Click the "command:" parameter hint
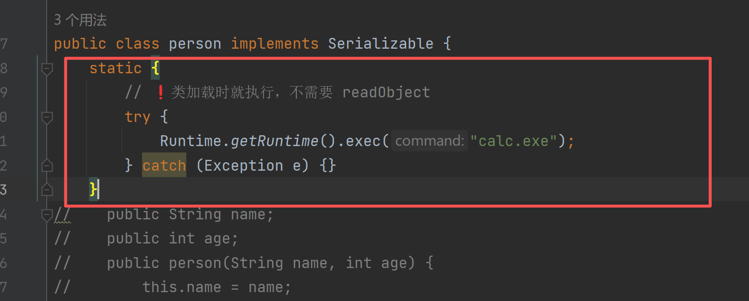This screenshot has width=749, height=301. pyautogui.click(x=429, y=141)
